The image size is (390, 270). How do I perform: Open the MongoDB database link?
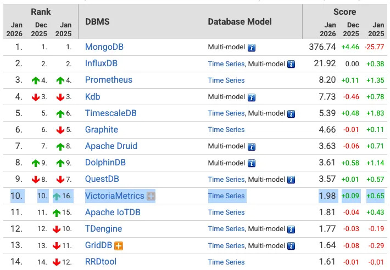tap(104, 47)
